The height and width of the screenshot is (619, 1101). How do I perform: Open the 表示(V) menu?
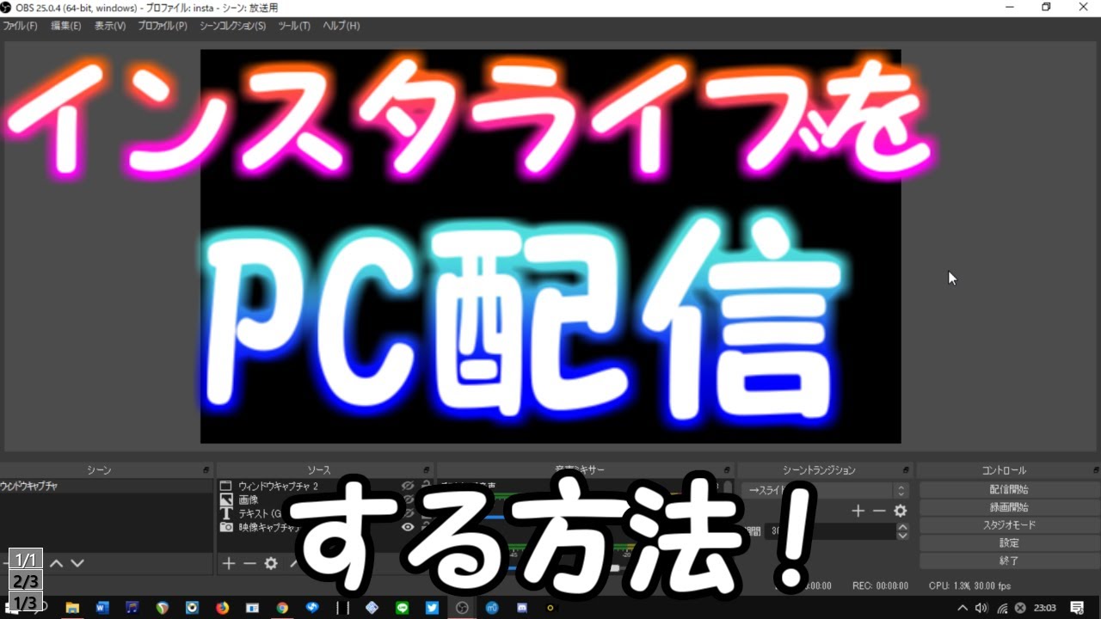click(x=110, y=26)
